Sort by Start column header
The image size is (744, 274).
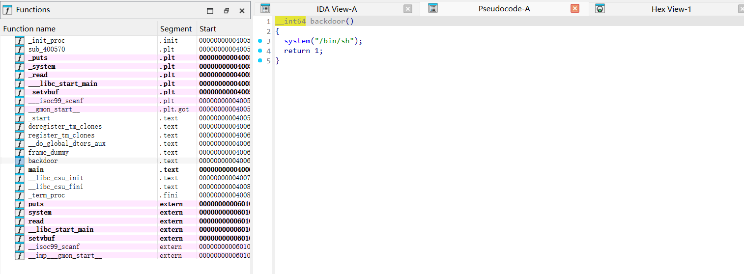pos(224,29)
